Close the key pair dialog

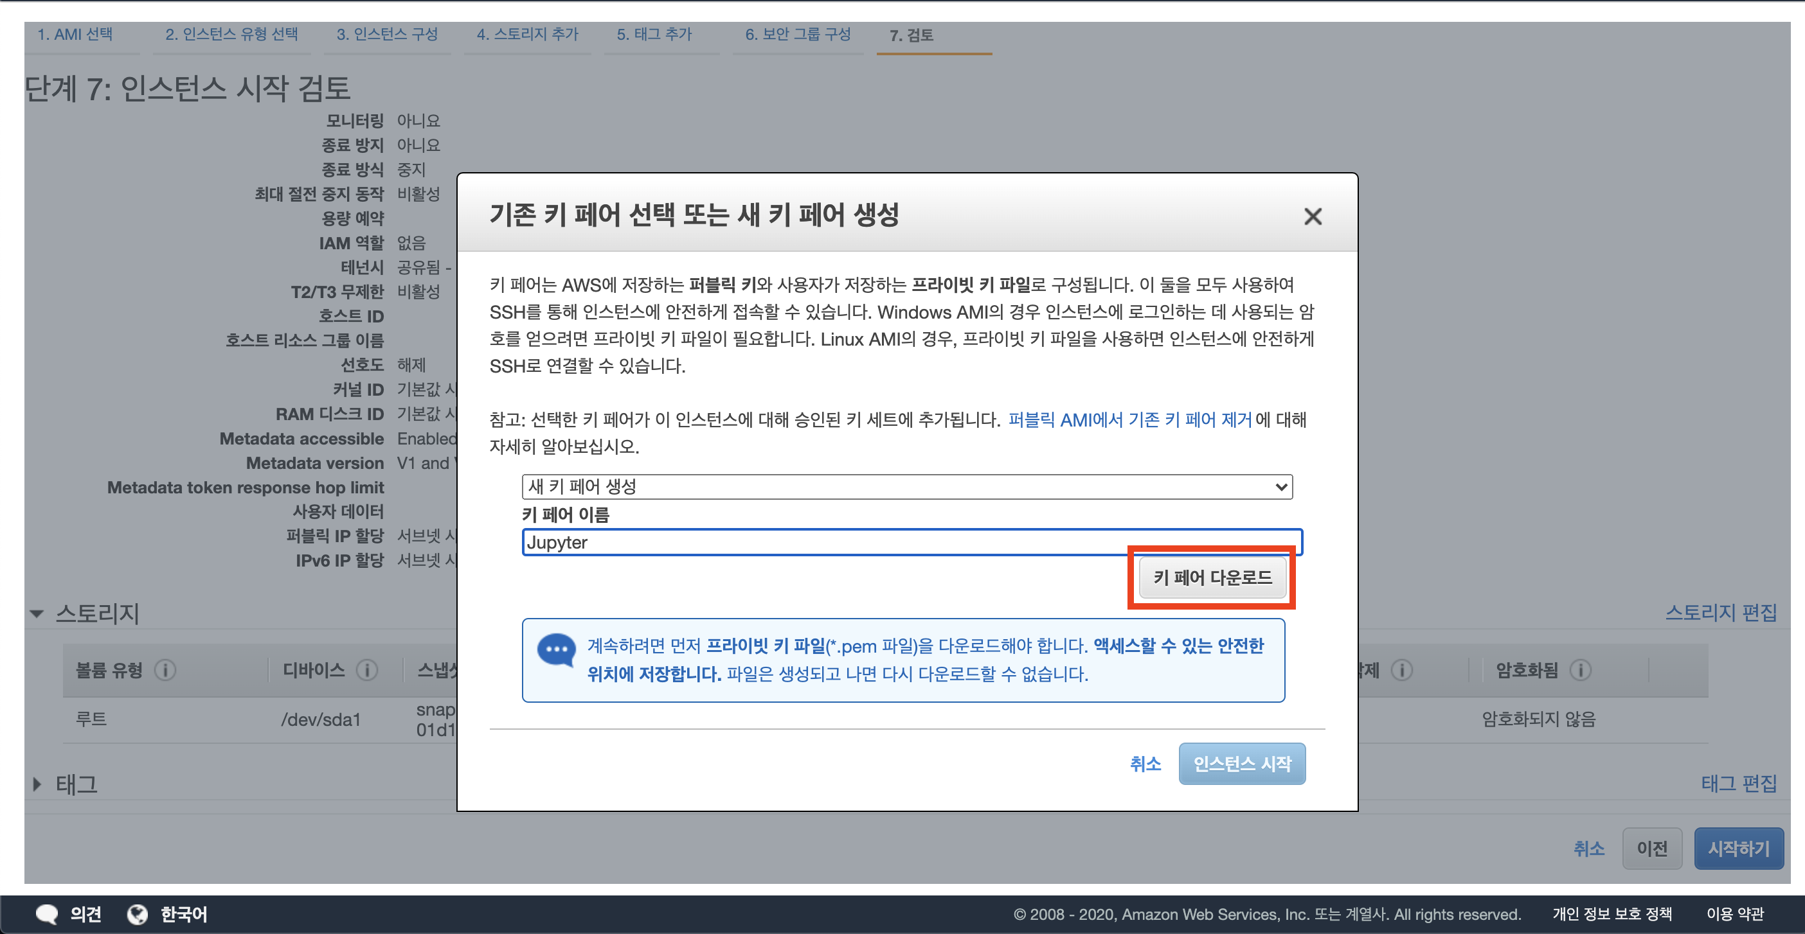(1313, 216)
